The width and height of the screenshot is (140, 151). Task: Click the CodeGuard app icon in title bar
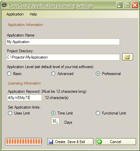click(4, 5)
